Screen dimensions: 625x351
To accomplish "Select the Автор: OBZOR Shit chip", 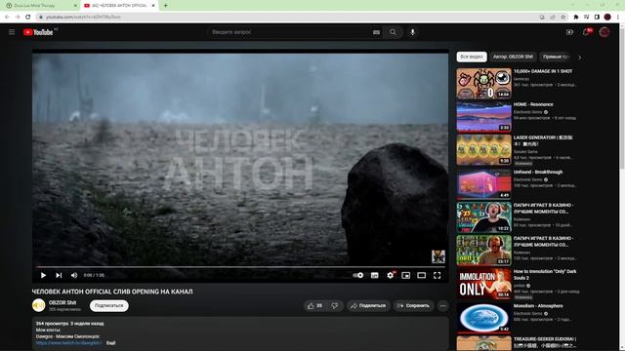I will coord(513,57).
